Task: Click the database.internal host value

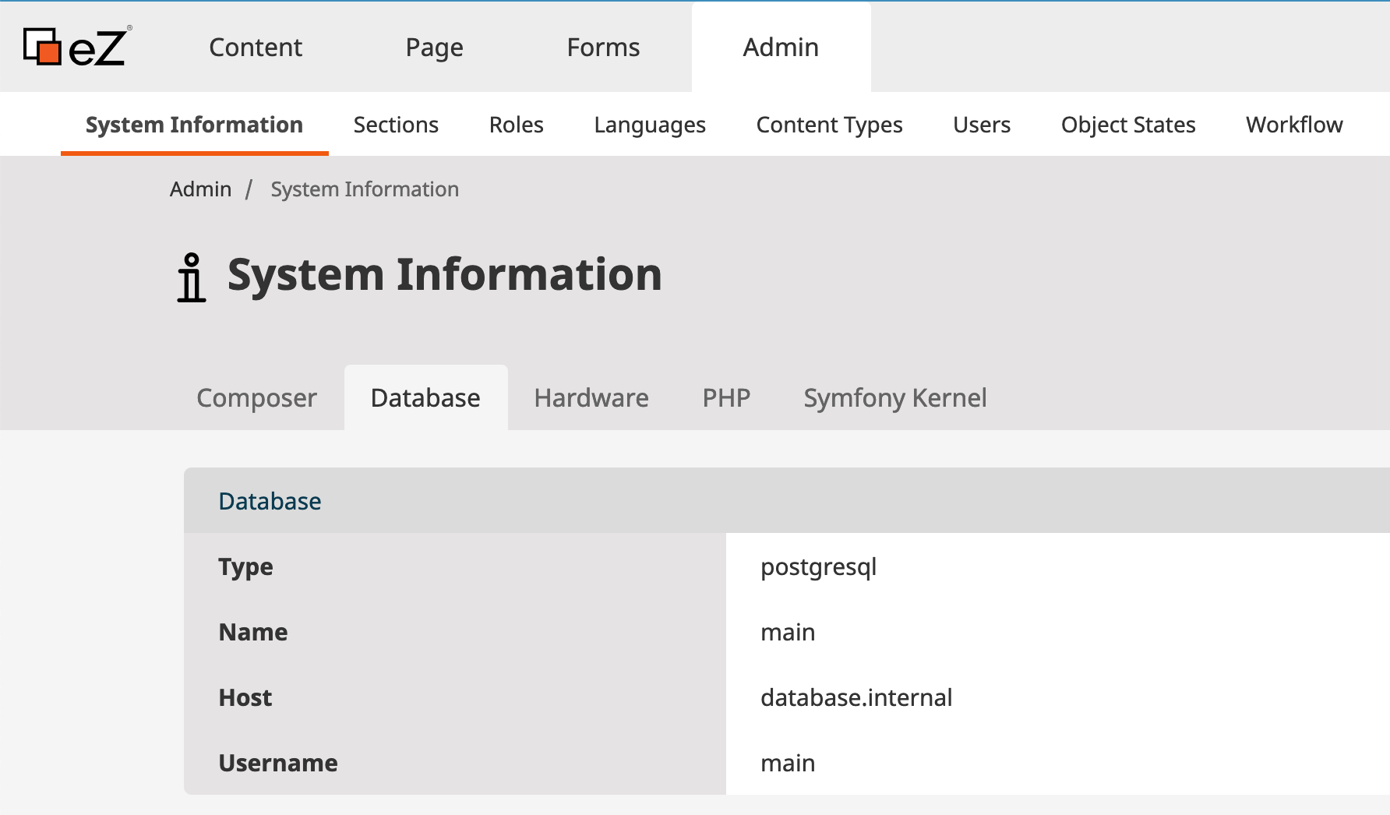Action: [x=856, y=697]
